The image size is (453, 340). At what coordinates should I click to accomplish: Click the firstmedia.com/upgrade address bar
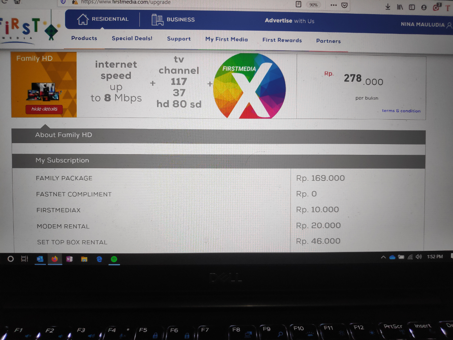[x=126, y=2]
